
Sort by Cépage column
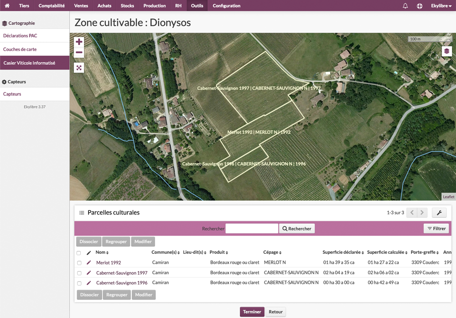tap(272, 252)
